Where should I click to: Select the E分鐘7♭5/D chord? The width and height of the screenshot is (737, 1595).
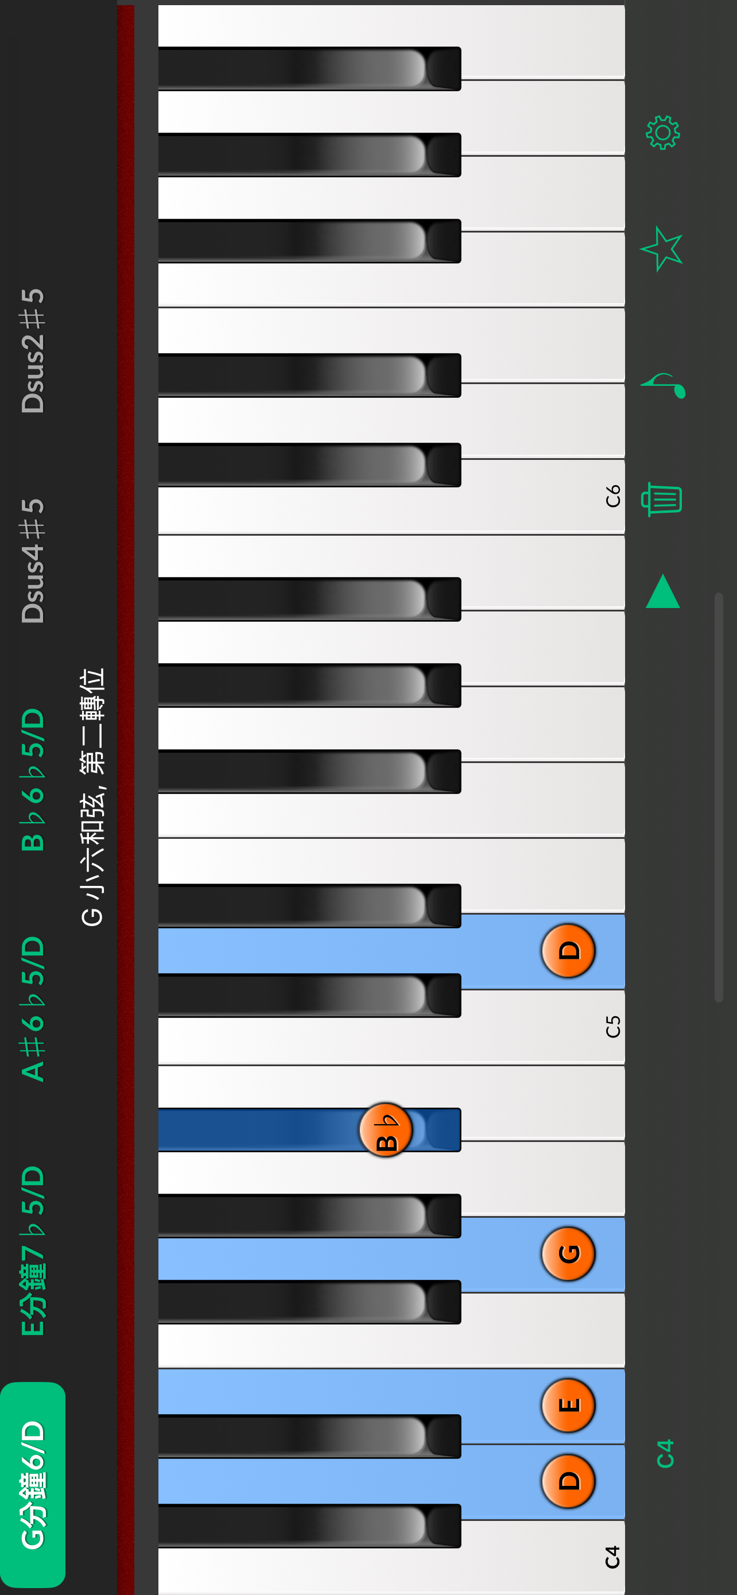tap(33, 1251)
